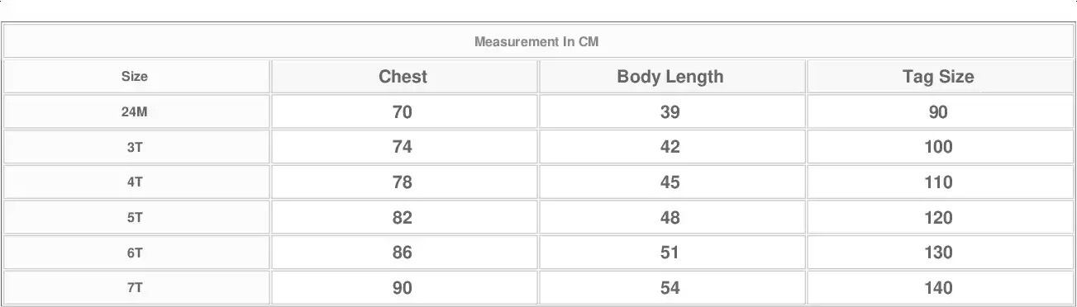This screenshot has height=307, width=1077.
Task: Click tag size value 90 in 24M row
Action: [938, 112]
